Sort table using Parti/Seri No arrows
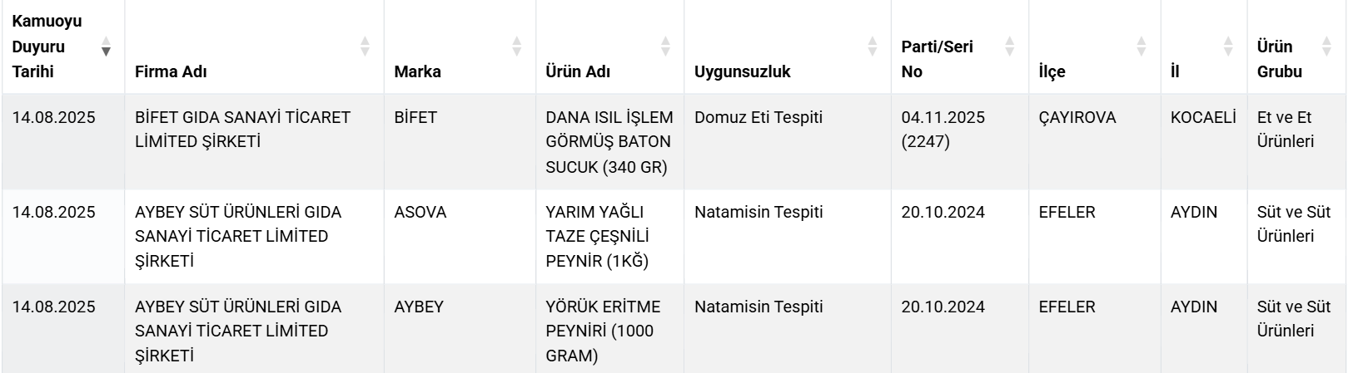1348x373 pixels. tap(1010, 47)
